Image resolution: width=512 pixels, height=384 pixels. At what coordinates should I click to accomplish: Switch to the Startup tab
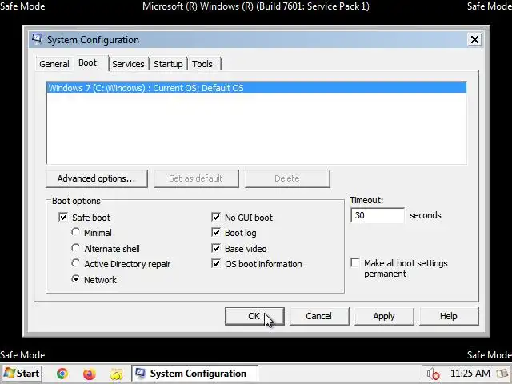point(168,64)
